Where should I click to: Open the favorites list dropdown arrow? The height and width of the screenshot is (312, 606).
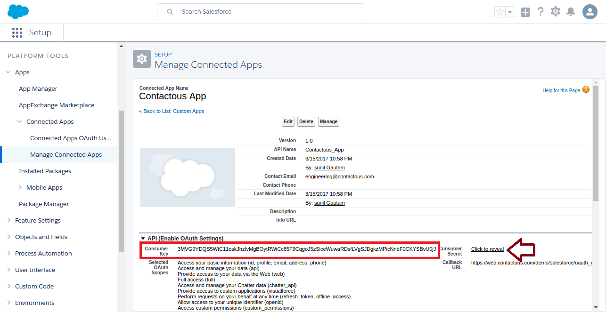click(x=510, y=12)
